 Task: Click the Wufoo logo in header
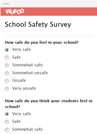click(15, 11)
